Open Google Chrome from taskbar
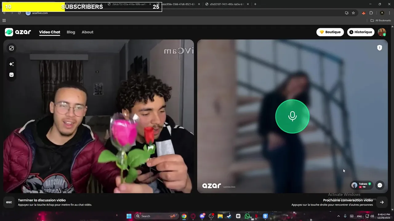The image size is (394, 221). pos(184,216)
